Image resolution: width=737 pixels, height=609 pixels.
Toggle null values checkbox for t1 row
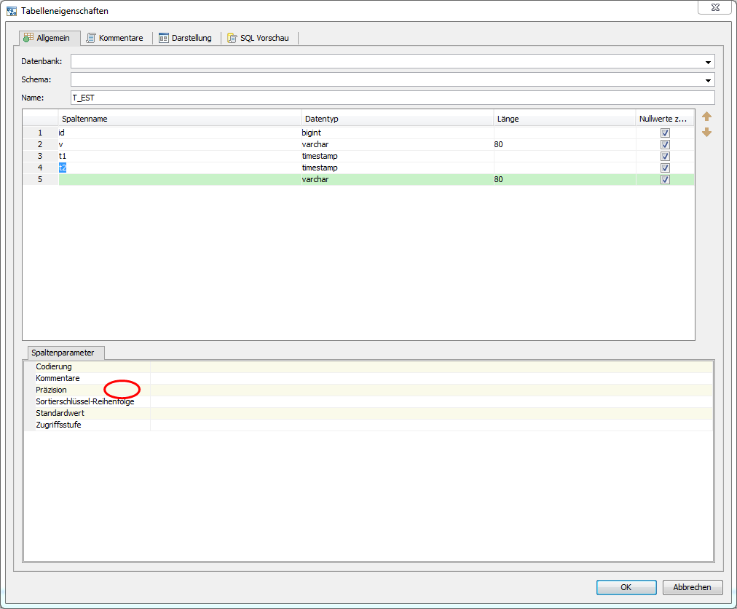[665, 156]
